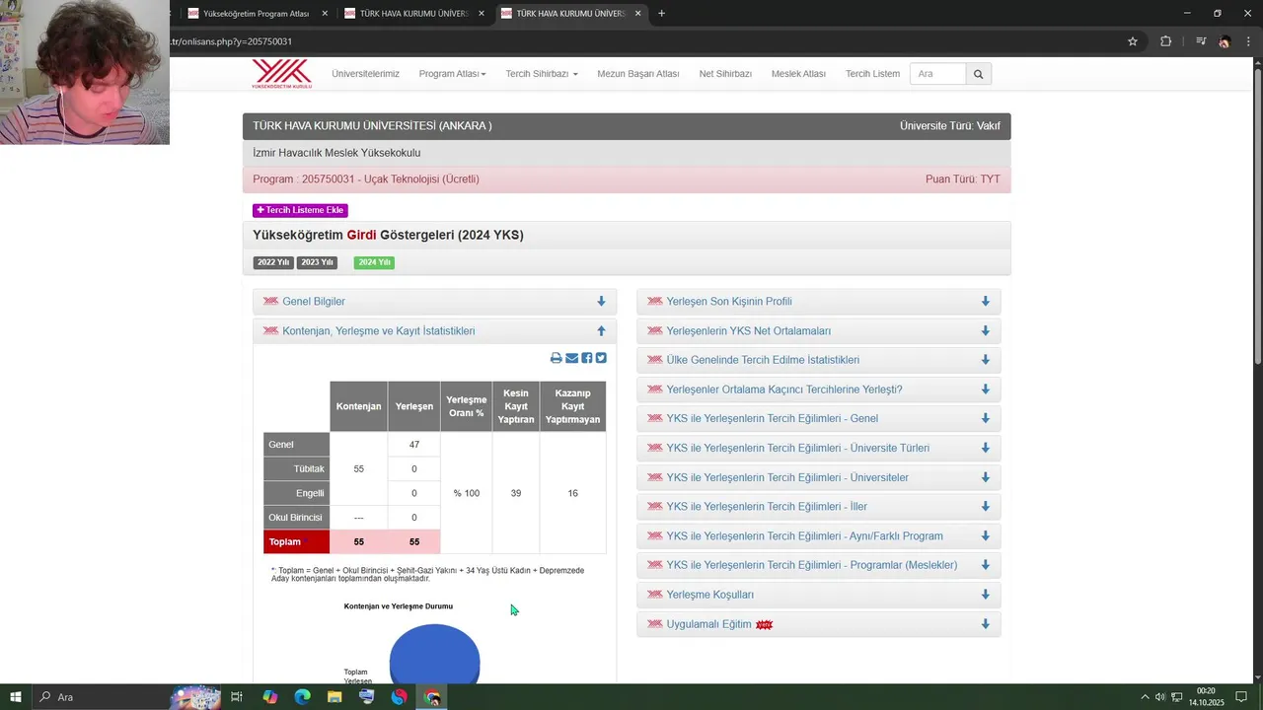Close the Yükseköğretim Program Atlası tab
Image resolution: width=1263 pixels, height=710 pixels.
[x=325, y=14]
